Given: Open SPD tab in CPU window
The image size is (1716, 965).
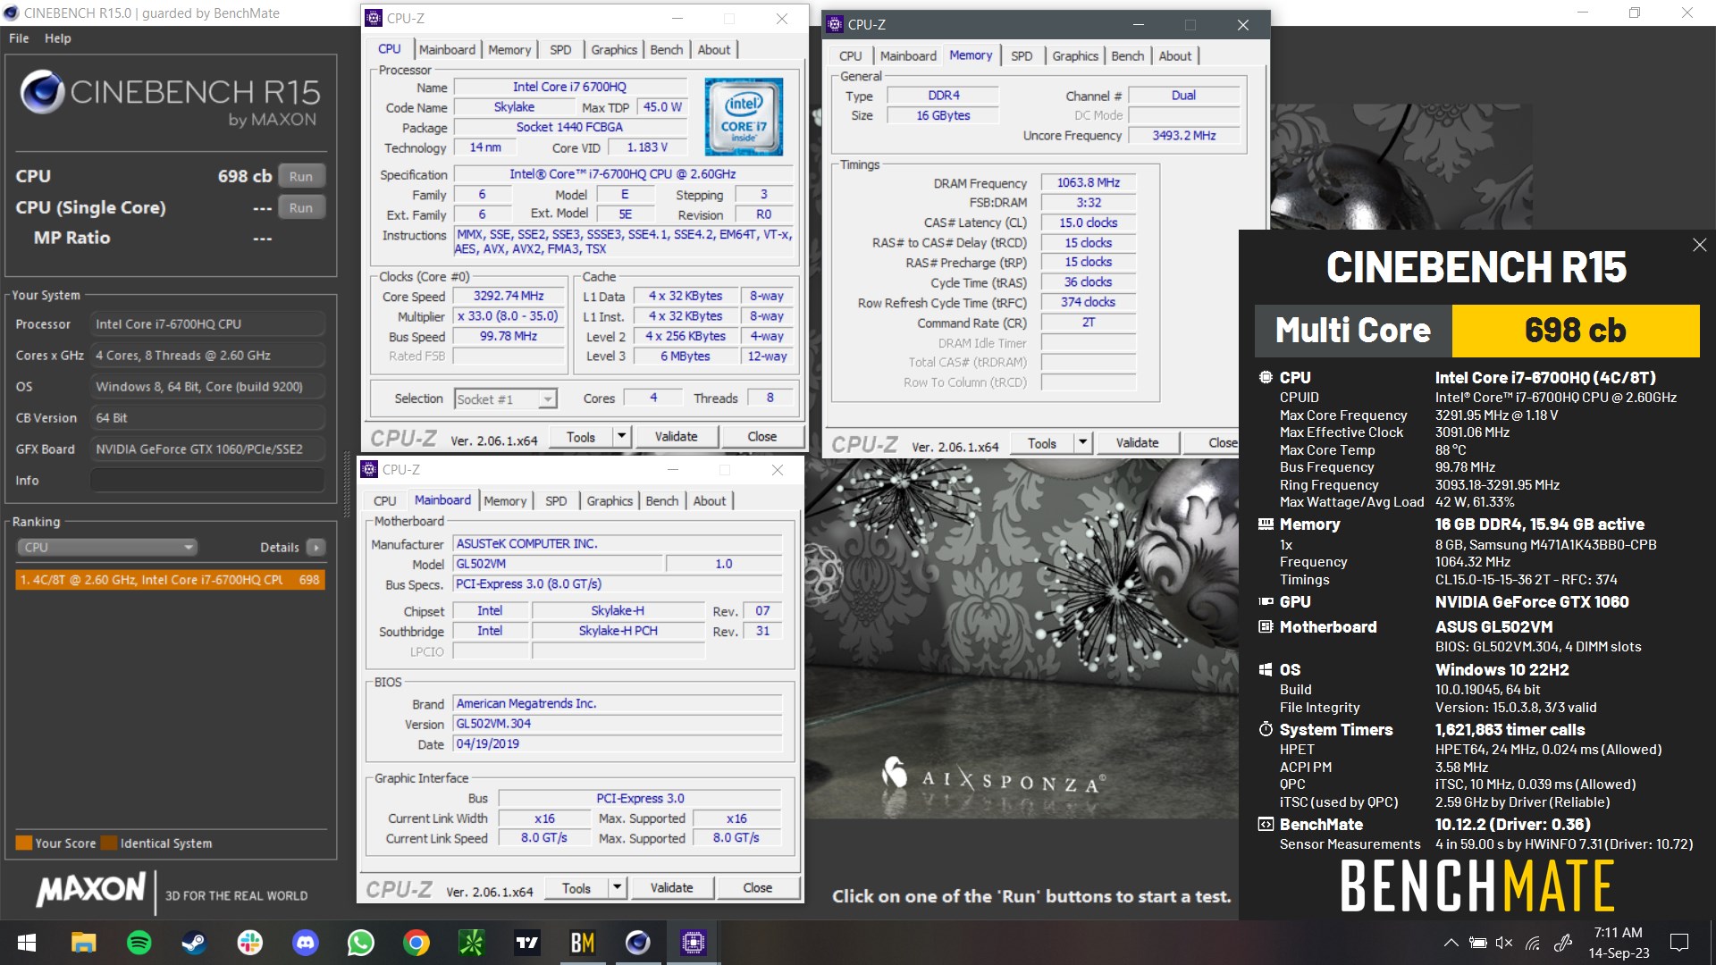Looking at the screenshot, I should [560, 50].
